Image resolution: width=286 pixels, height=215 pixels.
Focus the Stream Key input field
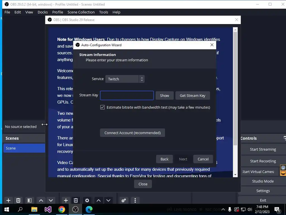point(127,95)
